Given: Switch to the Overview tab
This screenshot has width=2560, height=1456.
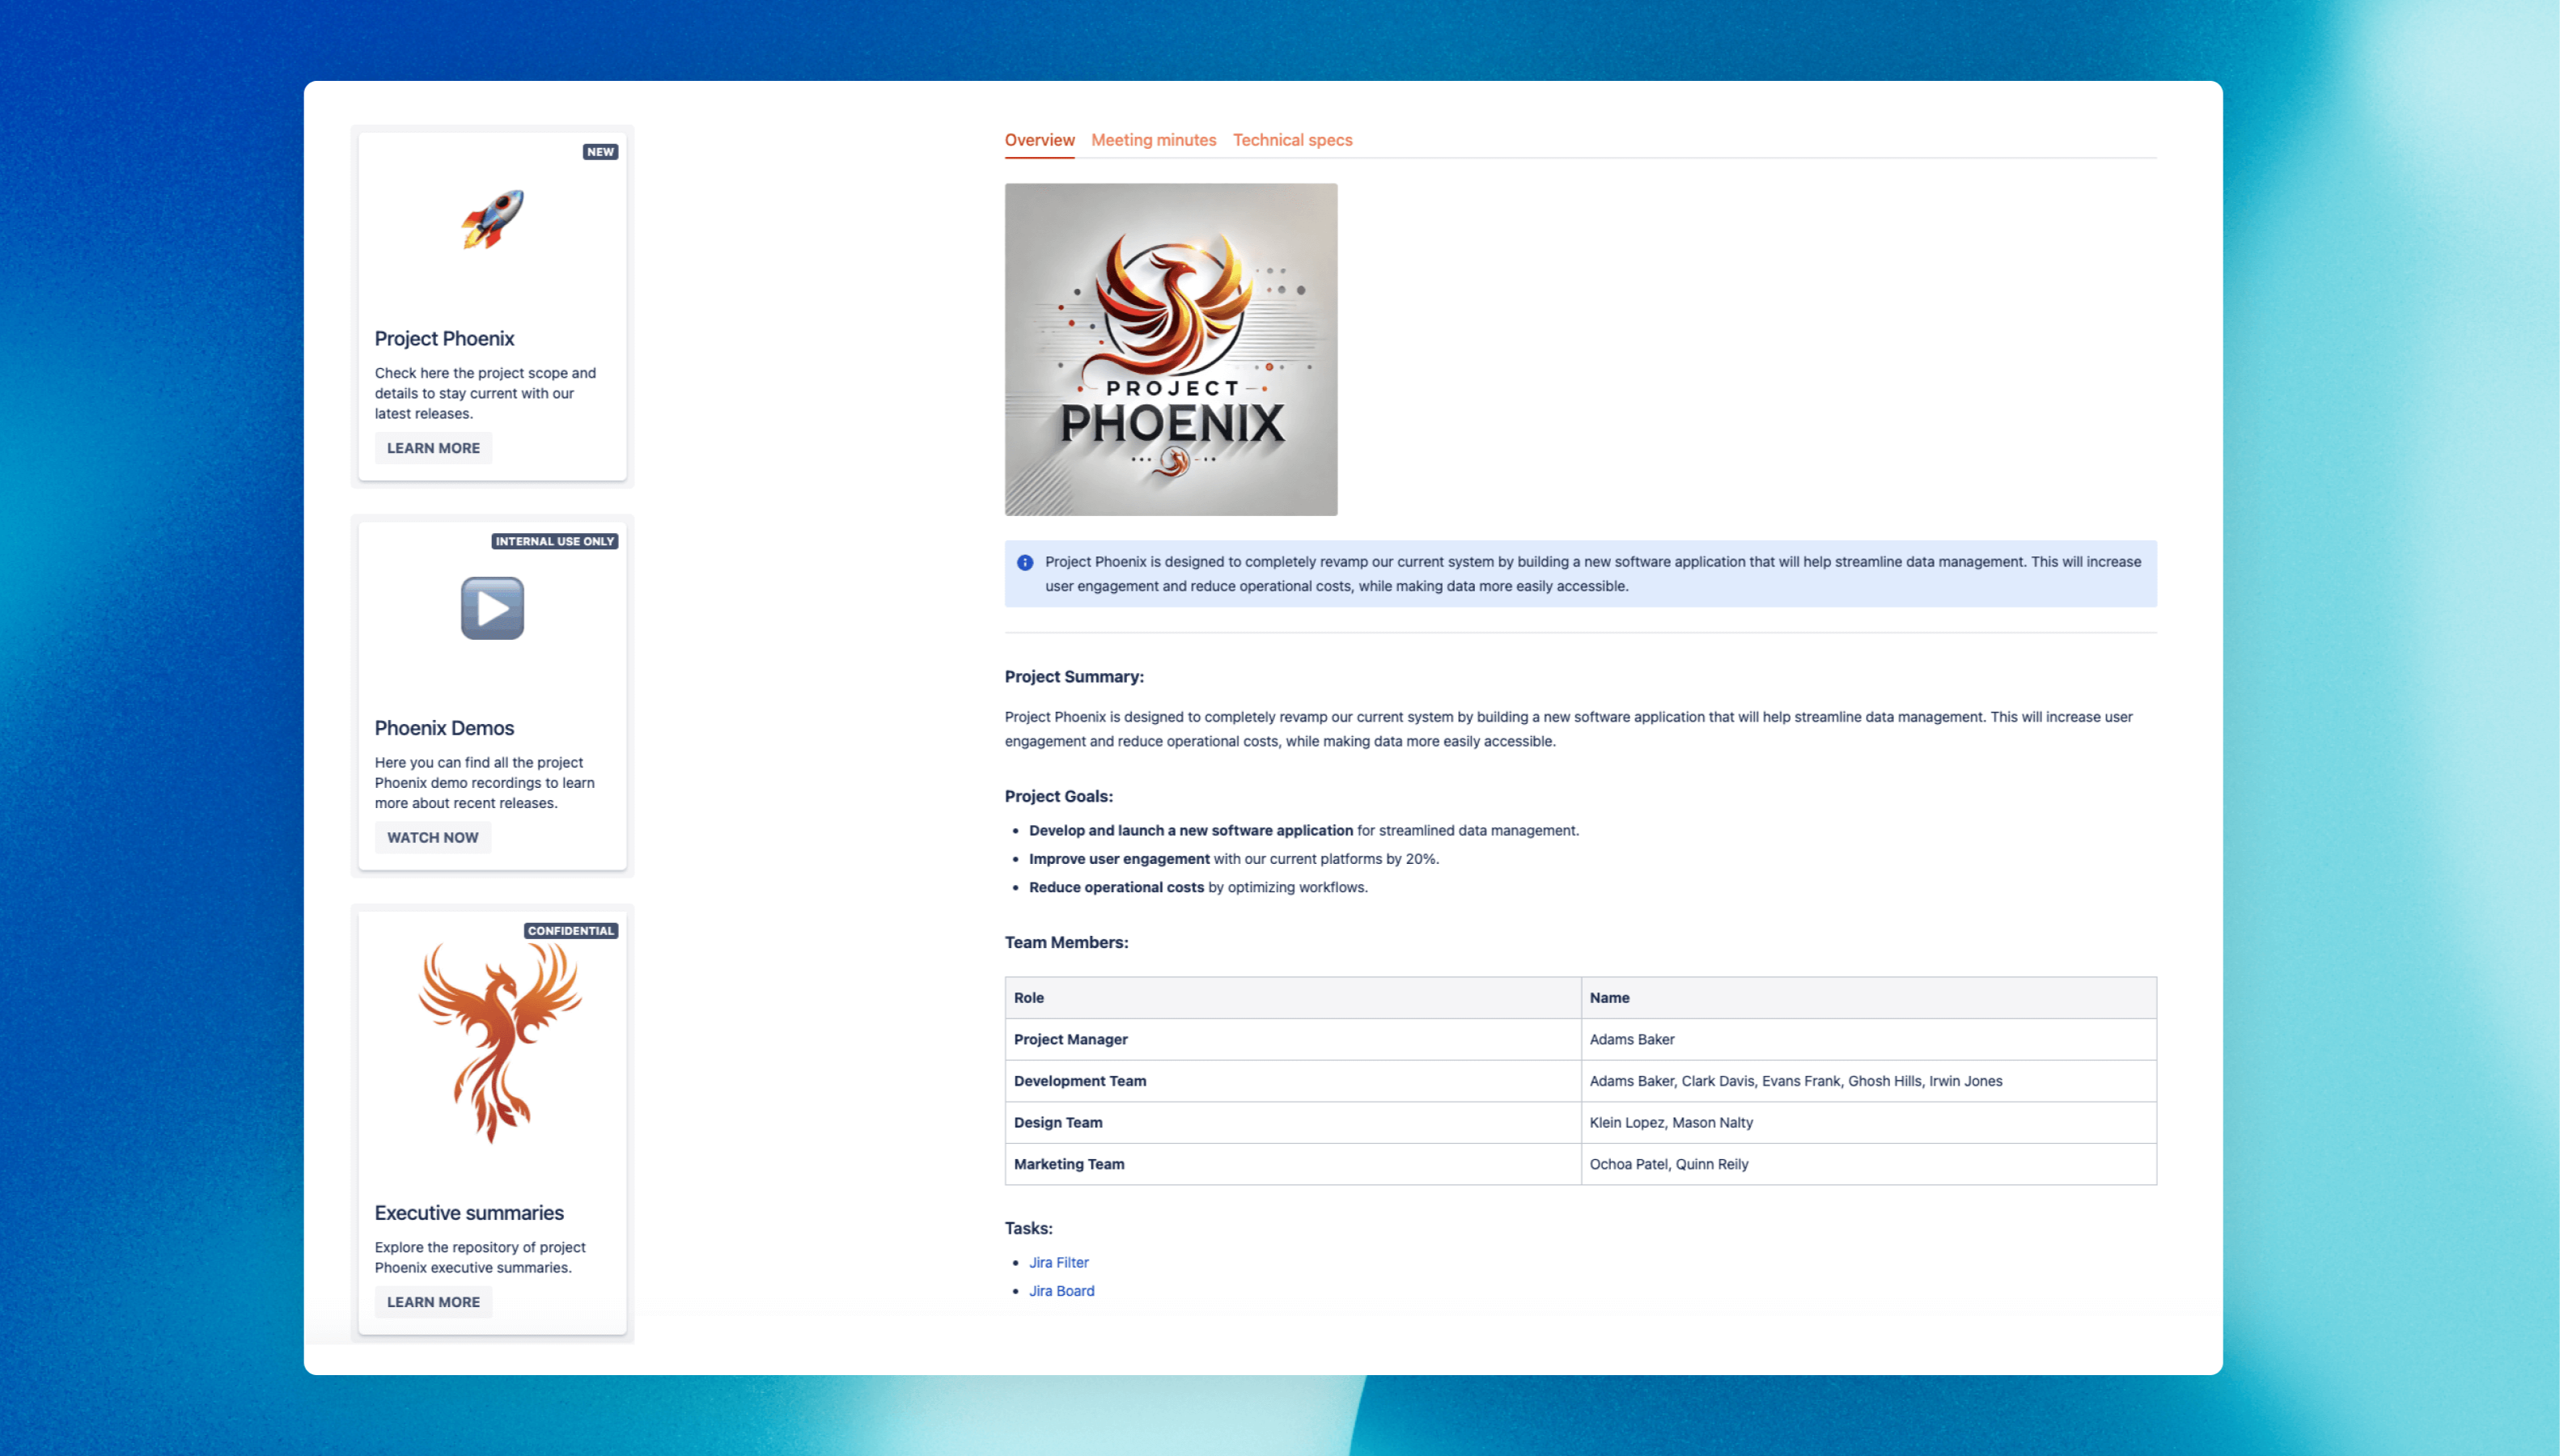Looking at the screenshot, I should click(x=1039, y=140).
